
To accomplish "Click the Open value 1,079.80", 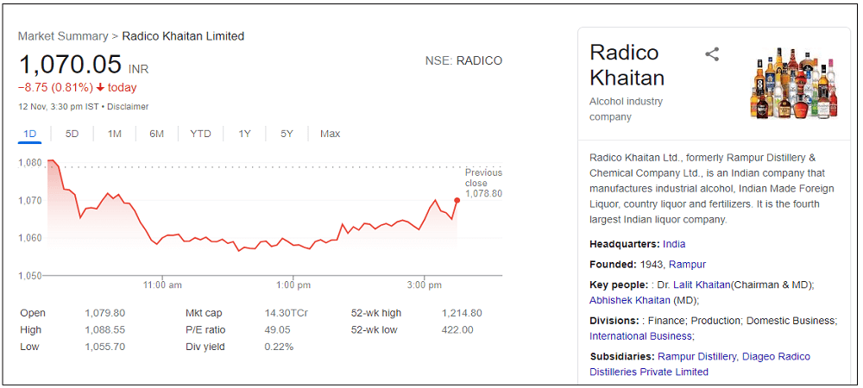I will (104, 313).
